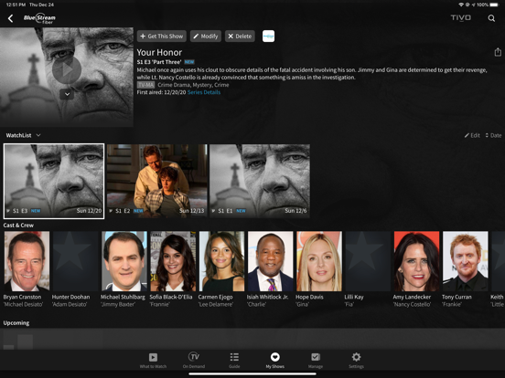This screenshot has height=378, width=505.
Task: Open Sofia Black-D'Elia's cast photo
Action: (x=173, y=261)
